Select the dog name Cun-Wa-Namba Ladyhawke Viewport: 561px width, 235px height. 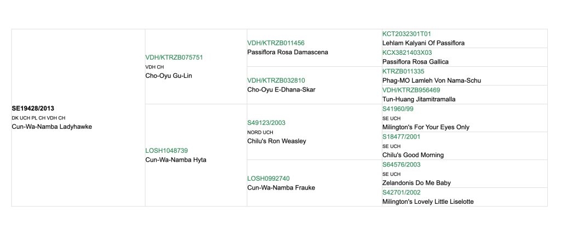click(x=51, y=127)
